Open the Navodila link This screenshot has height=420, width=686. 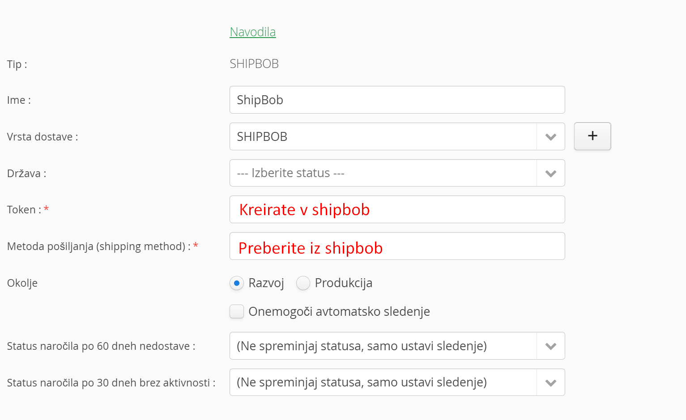point(252,32)
